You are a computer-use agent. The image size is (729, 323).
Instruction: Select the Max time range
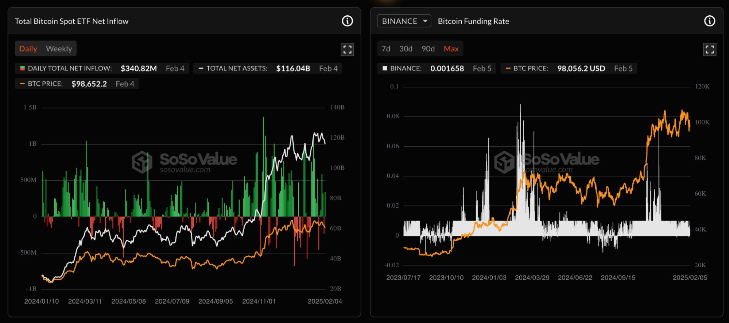451,49
